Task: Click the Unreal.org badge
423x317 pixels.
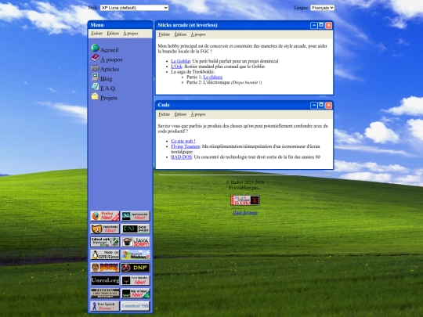Action: pos(105,281)
